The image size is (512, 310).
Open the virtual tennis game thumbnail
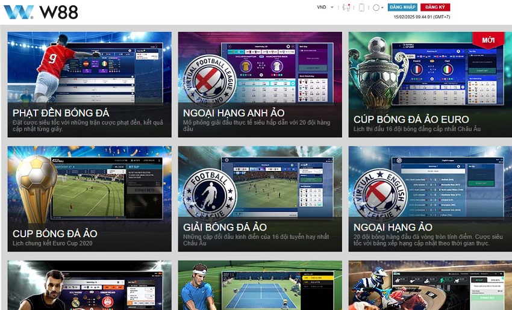(x=260, y=285)
